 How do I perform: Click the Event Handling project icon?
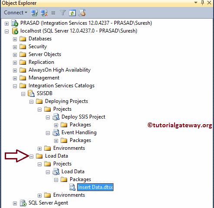[x=56, y=132]
